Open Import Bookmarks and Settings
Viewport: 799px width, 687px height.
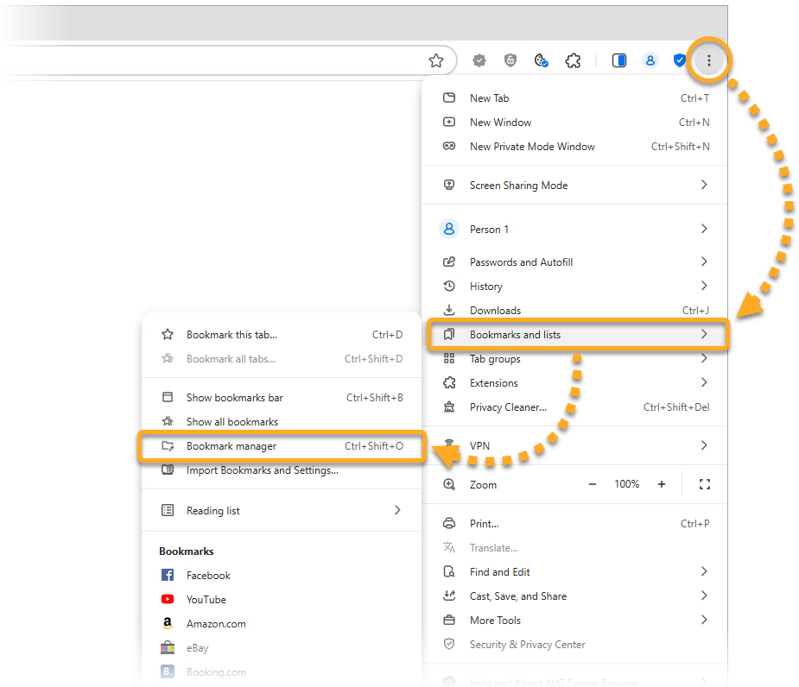[x=262, y=470]
